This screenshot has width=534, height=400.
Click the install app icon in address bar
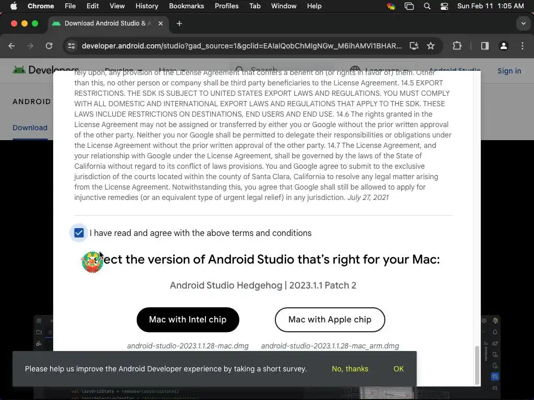414,46
